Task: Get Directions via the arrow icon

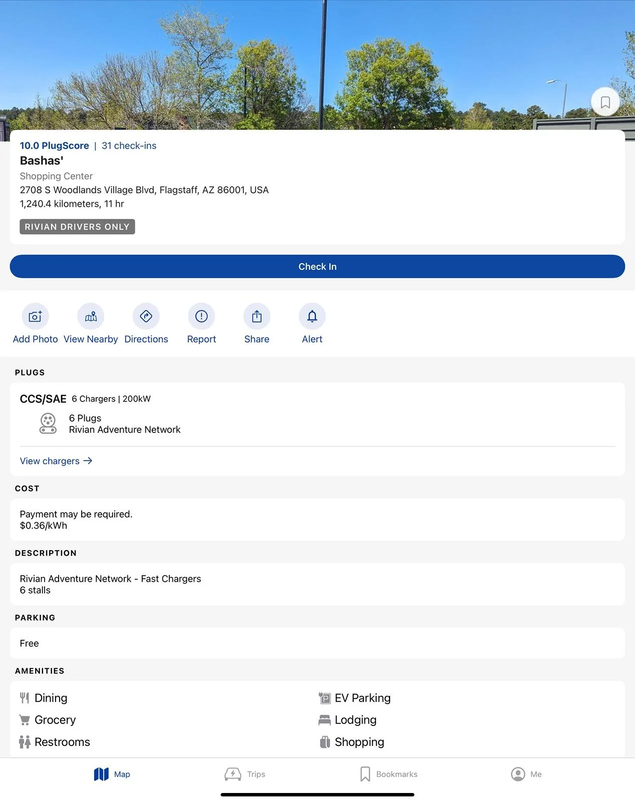Action: pos(146,316)
